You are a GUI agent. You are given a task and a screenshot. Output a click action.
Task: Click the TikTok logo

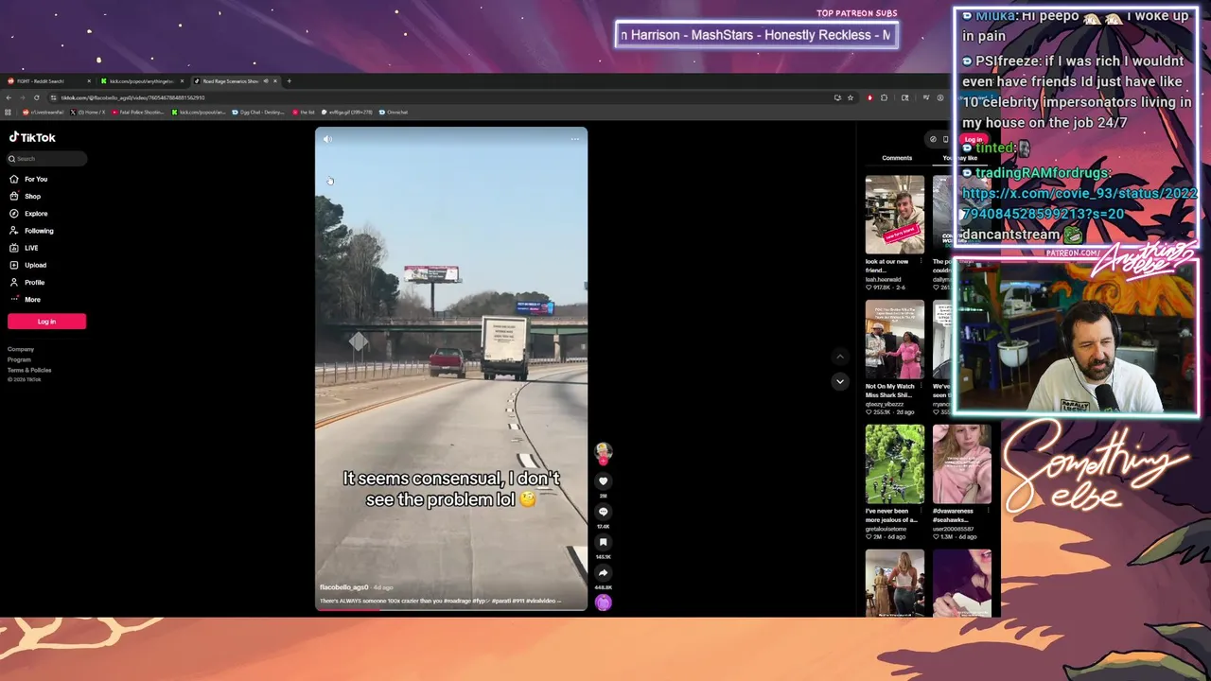pos(32,137)
